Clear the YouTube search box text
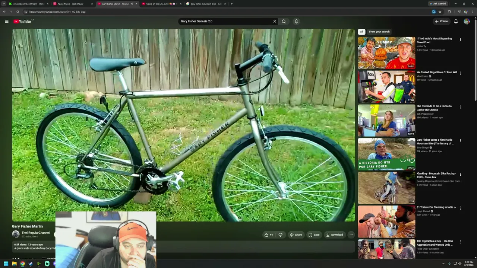 (275, 21)
